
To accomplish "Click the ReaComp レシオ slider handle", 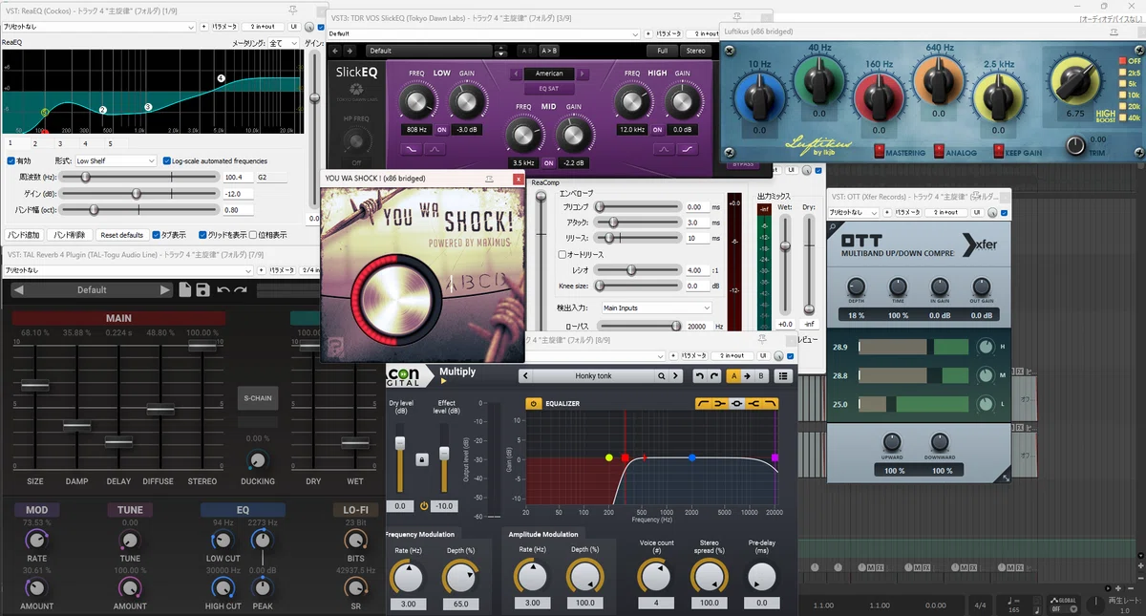I will point(631,270).
